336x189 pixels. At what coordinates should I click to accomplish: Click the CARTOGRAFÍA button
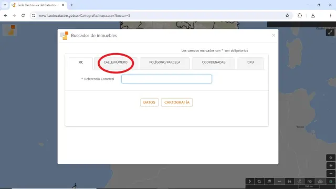(x=177, y=102)
